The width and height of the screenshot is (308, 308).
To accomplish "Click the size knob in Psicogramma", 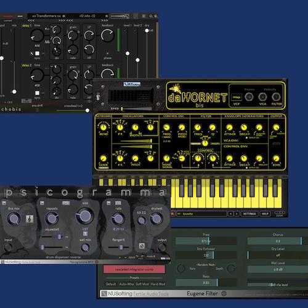I will (85, 216).
